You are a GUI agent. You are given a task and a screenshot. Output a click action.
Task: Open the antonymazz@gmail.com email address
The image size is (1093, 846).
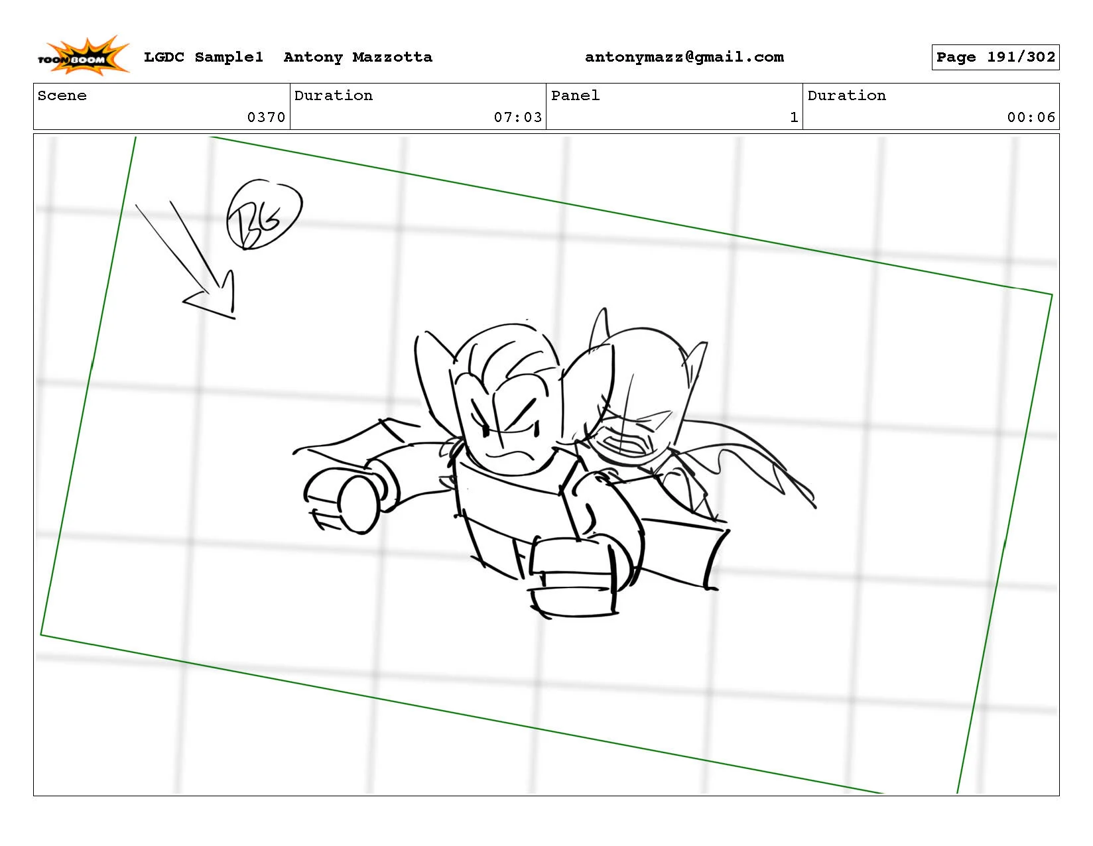(684, 57)
